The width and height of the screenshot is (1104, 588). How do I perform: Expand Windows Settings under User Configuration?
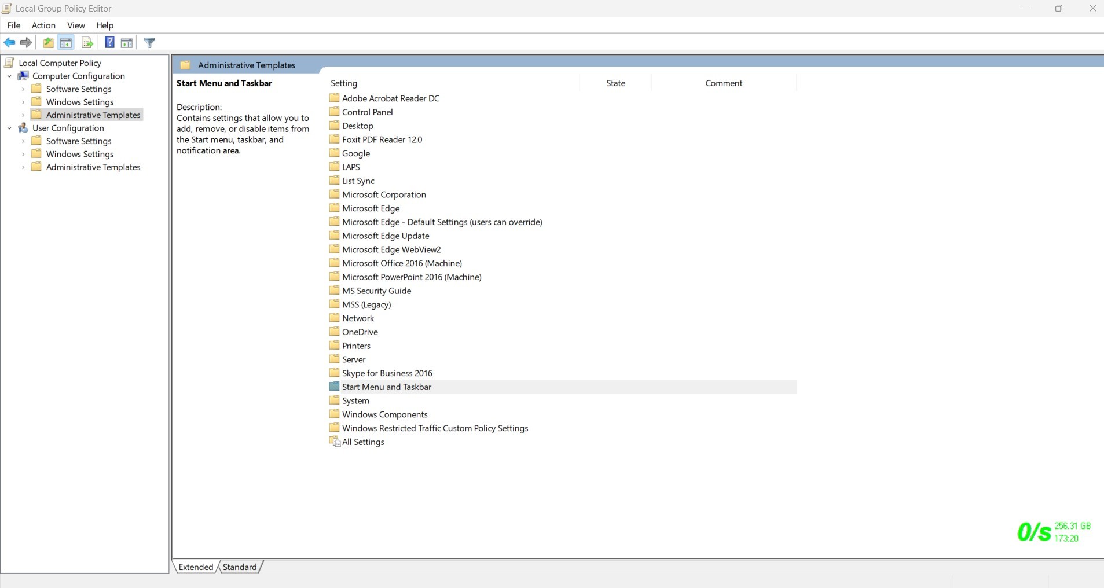tap(23, 154)
